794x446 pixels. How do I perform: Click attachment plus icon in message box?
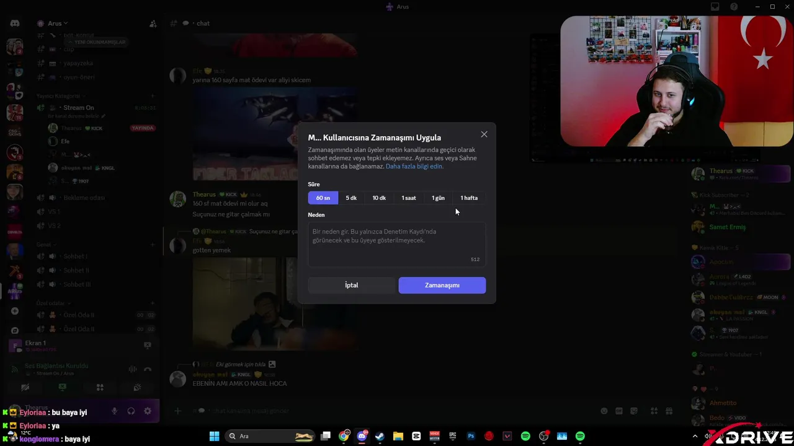(177, 411)
